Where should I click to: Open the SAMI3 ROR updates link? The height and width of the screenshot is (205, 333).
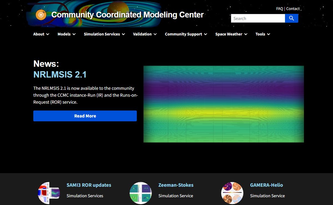(89, 185)
